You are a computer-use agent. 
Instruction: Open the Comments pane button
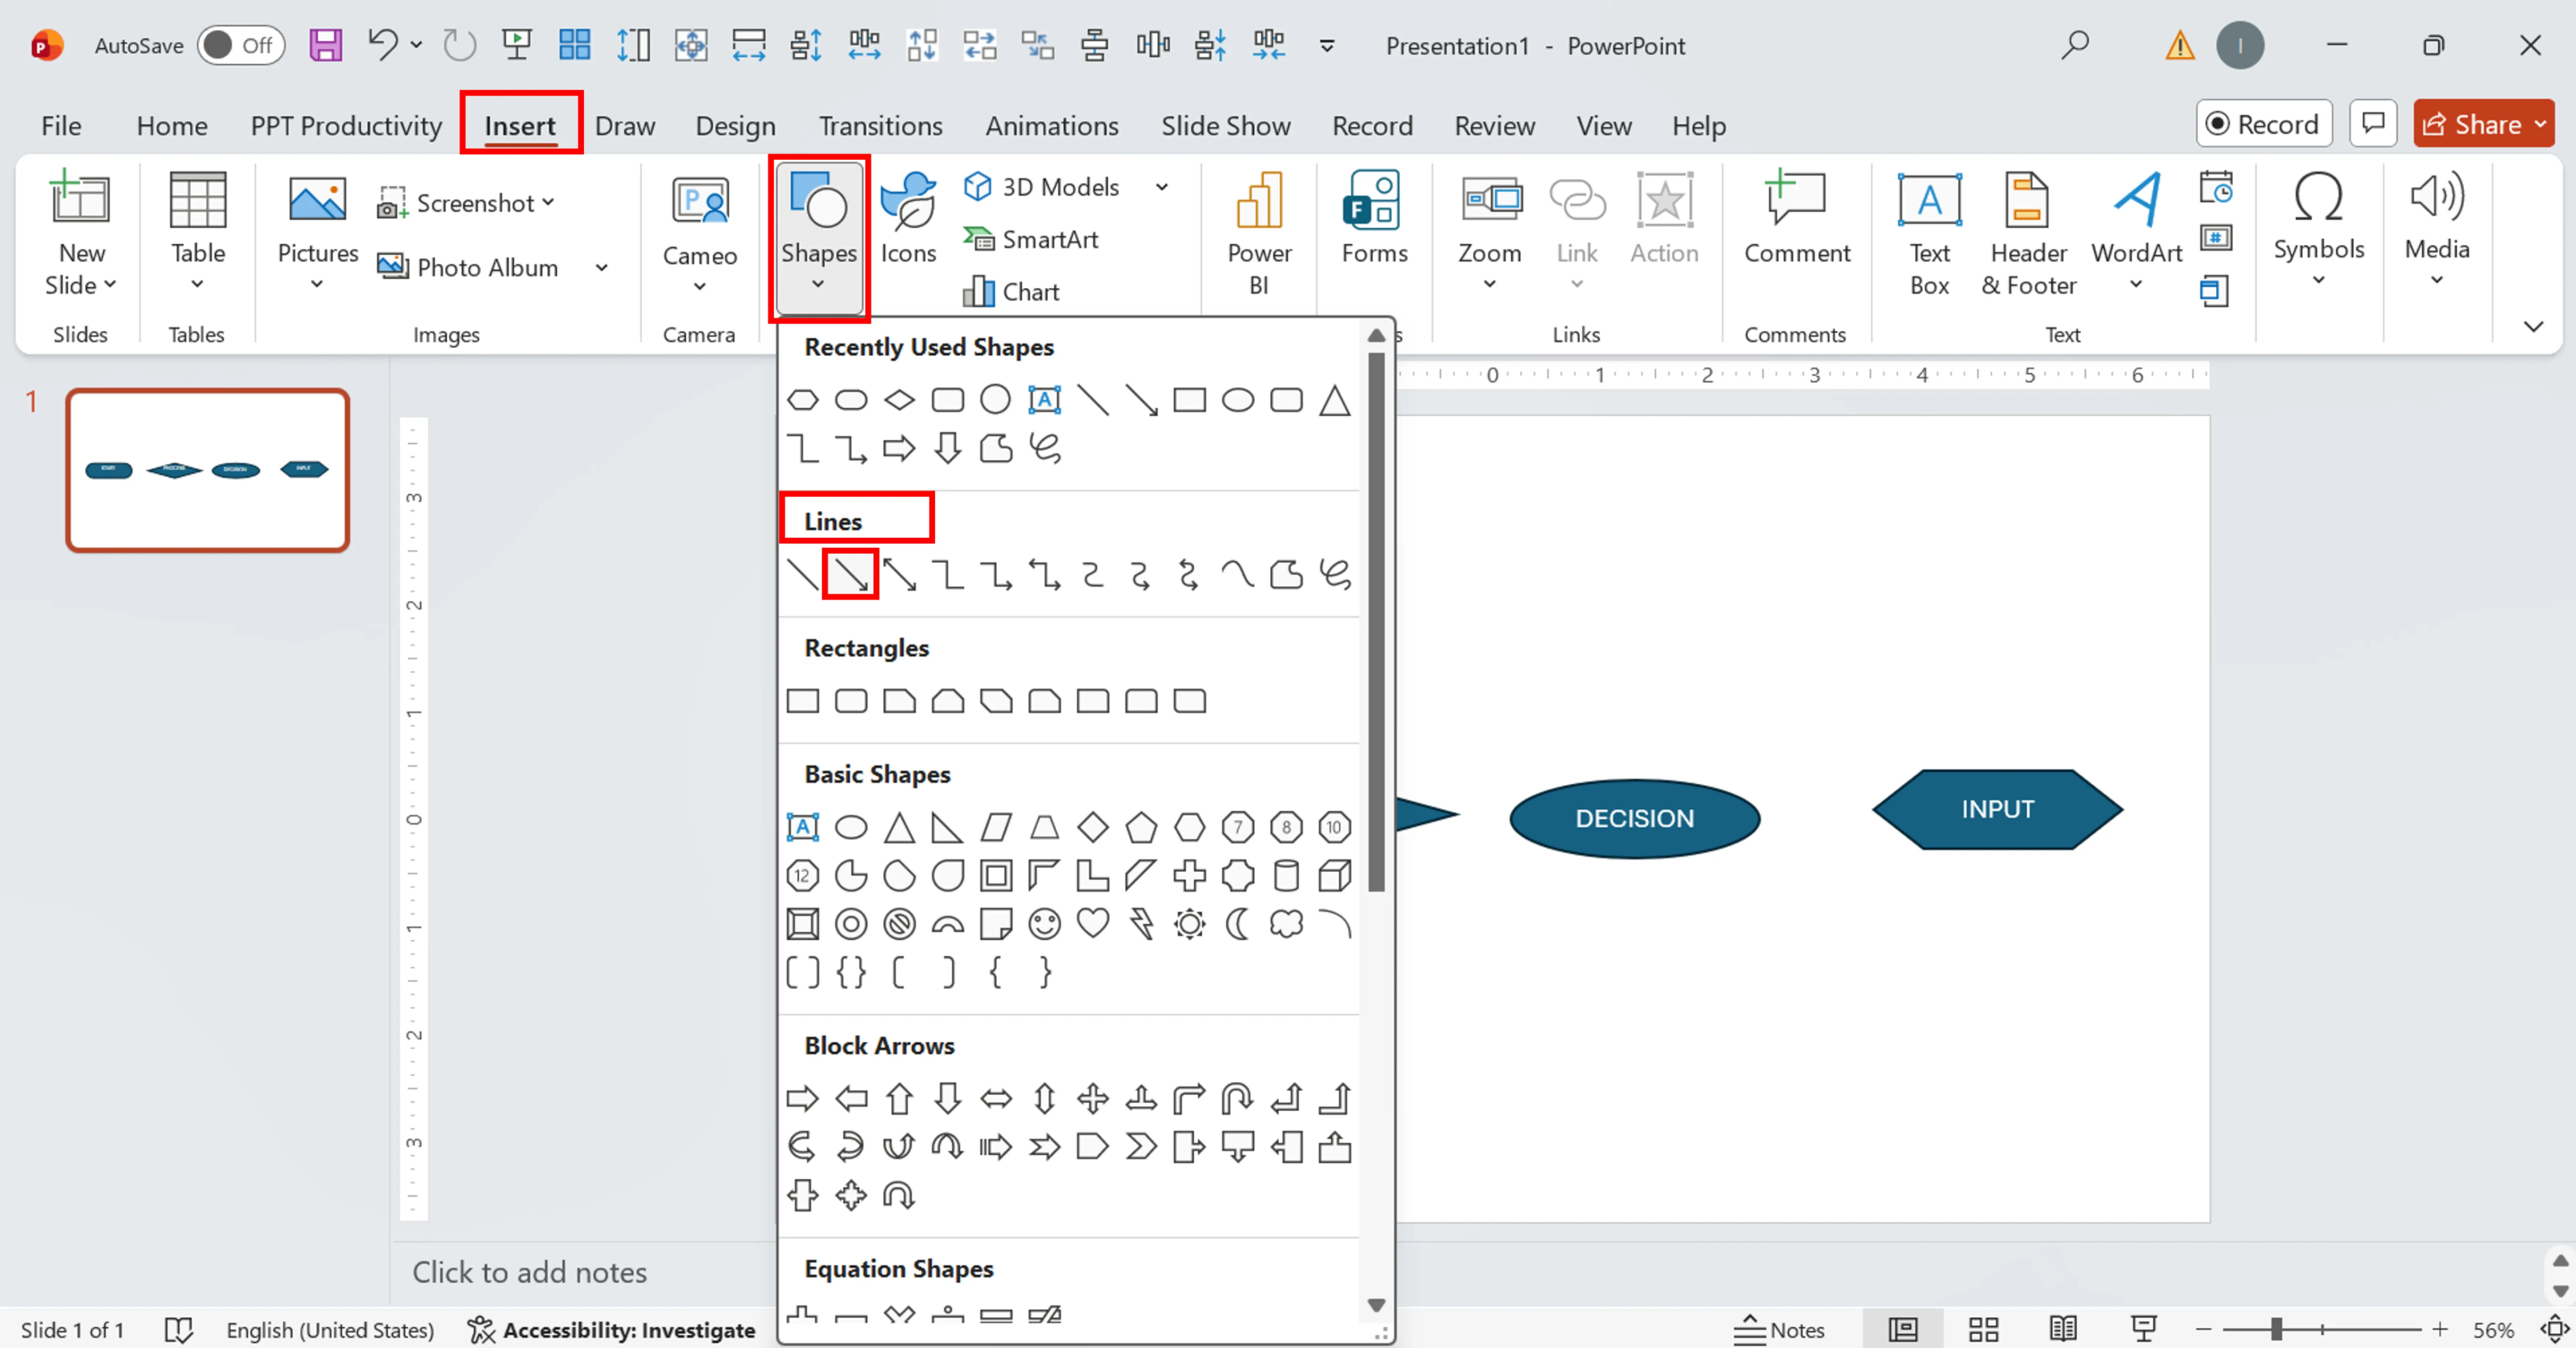[2373, 124]
